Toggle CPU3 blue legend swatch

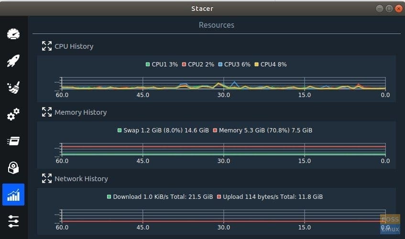[220, 64]
